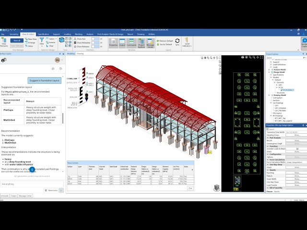Open the Properties window icon
Viewport: 307px width, 230px height.
click(113, 43)
